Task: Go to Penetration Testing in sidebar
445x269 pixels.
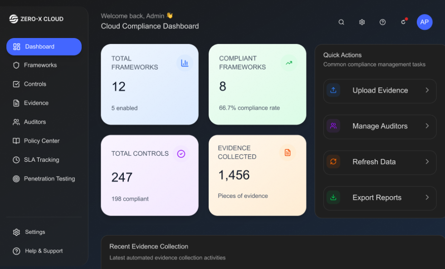Action: pos(49,179)
